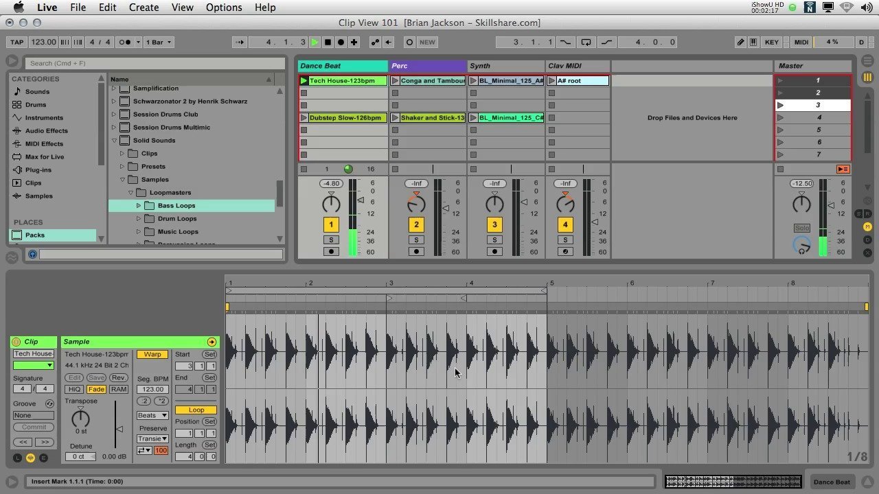Click the Set button next to Start
Screen dimensions: 879x494
click(x=209, y=355)
